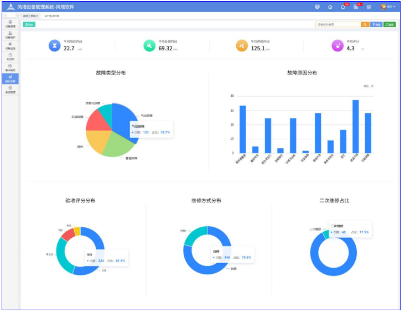This screenshot has width=405, height=313.
Task: Click the equipment name search input field
Action: point(337,25)
